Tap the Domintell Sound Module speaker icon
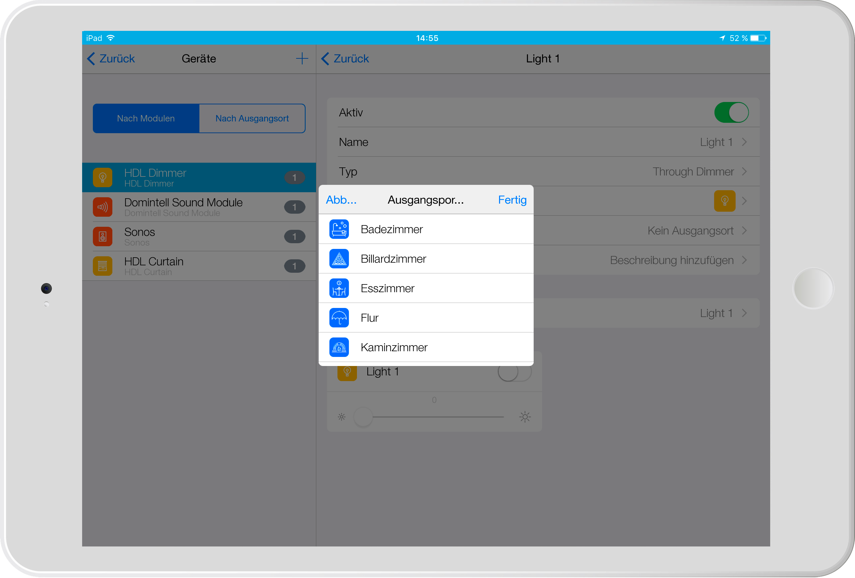Viewport: 855px width, 578px height. coord(103,207)
